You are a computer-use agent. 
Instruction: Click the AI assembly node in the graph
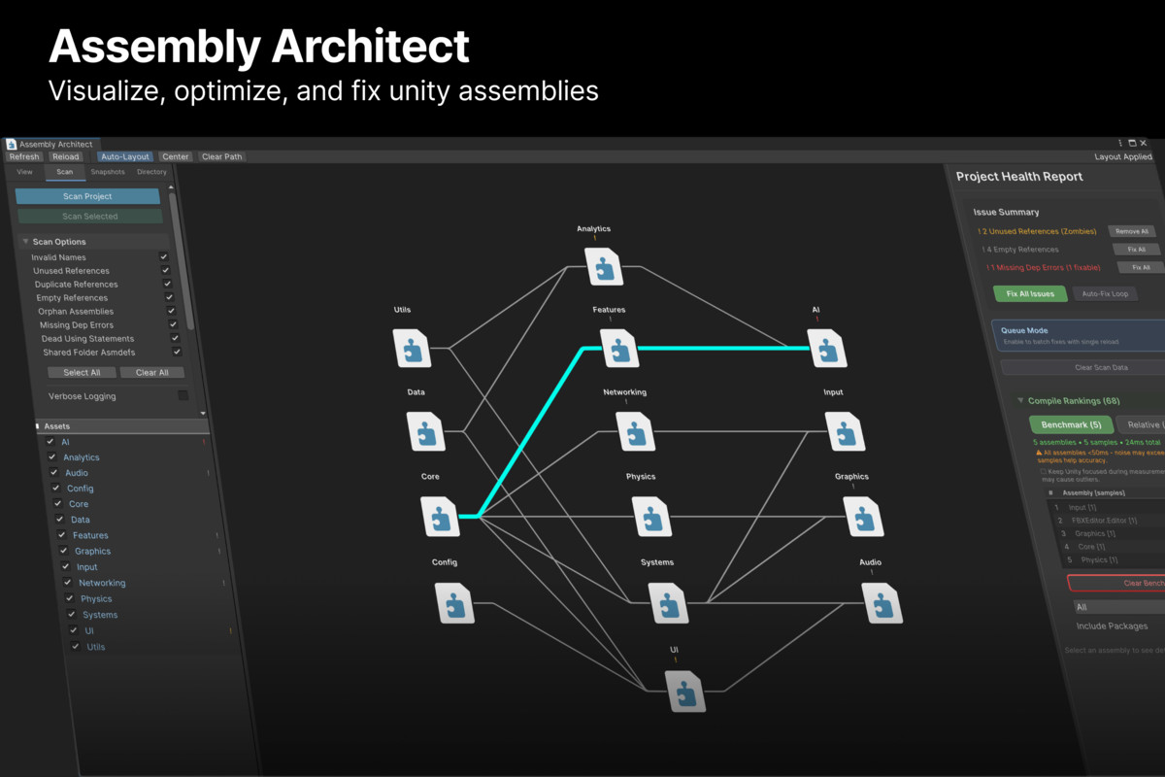[x=828, y=349]
